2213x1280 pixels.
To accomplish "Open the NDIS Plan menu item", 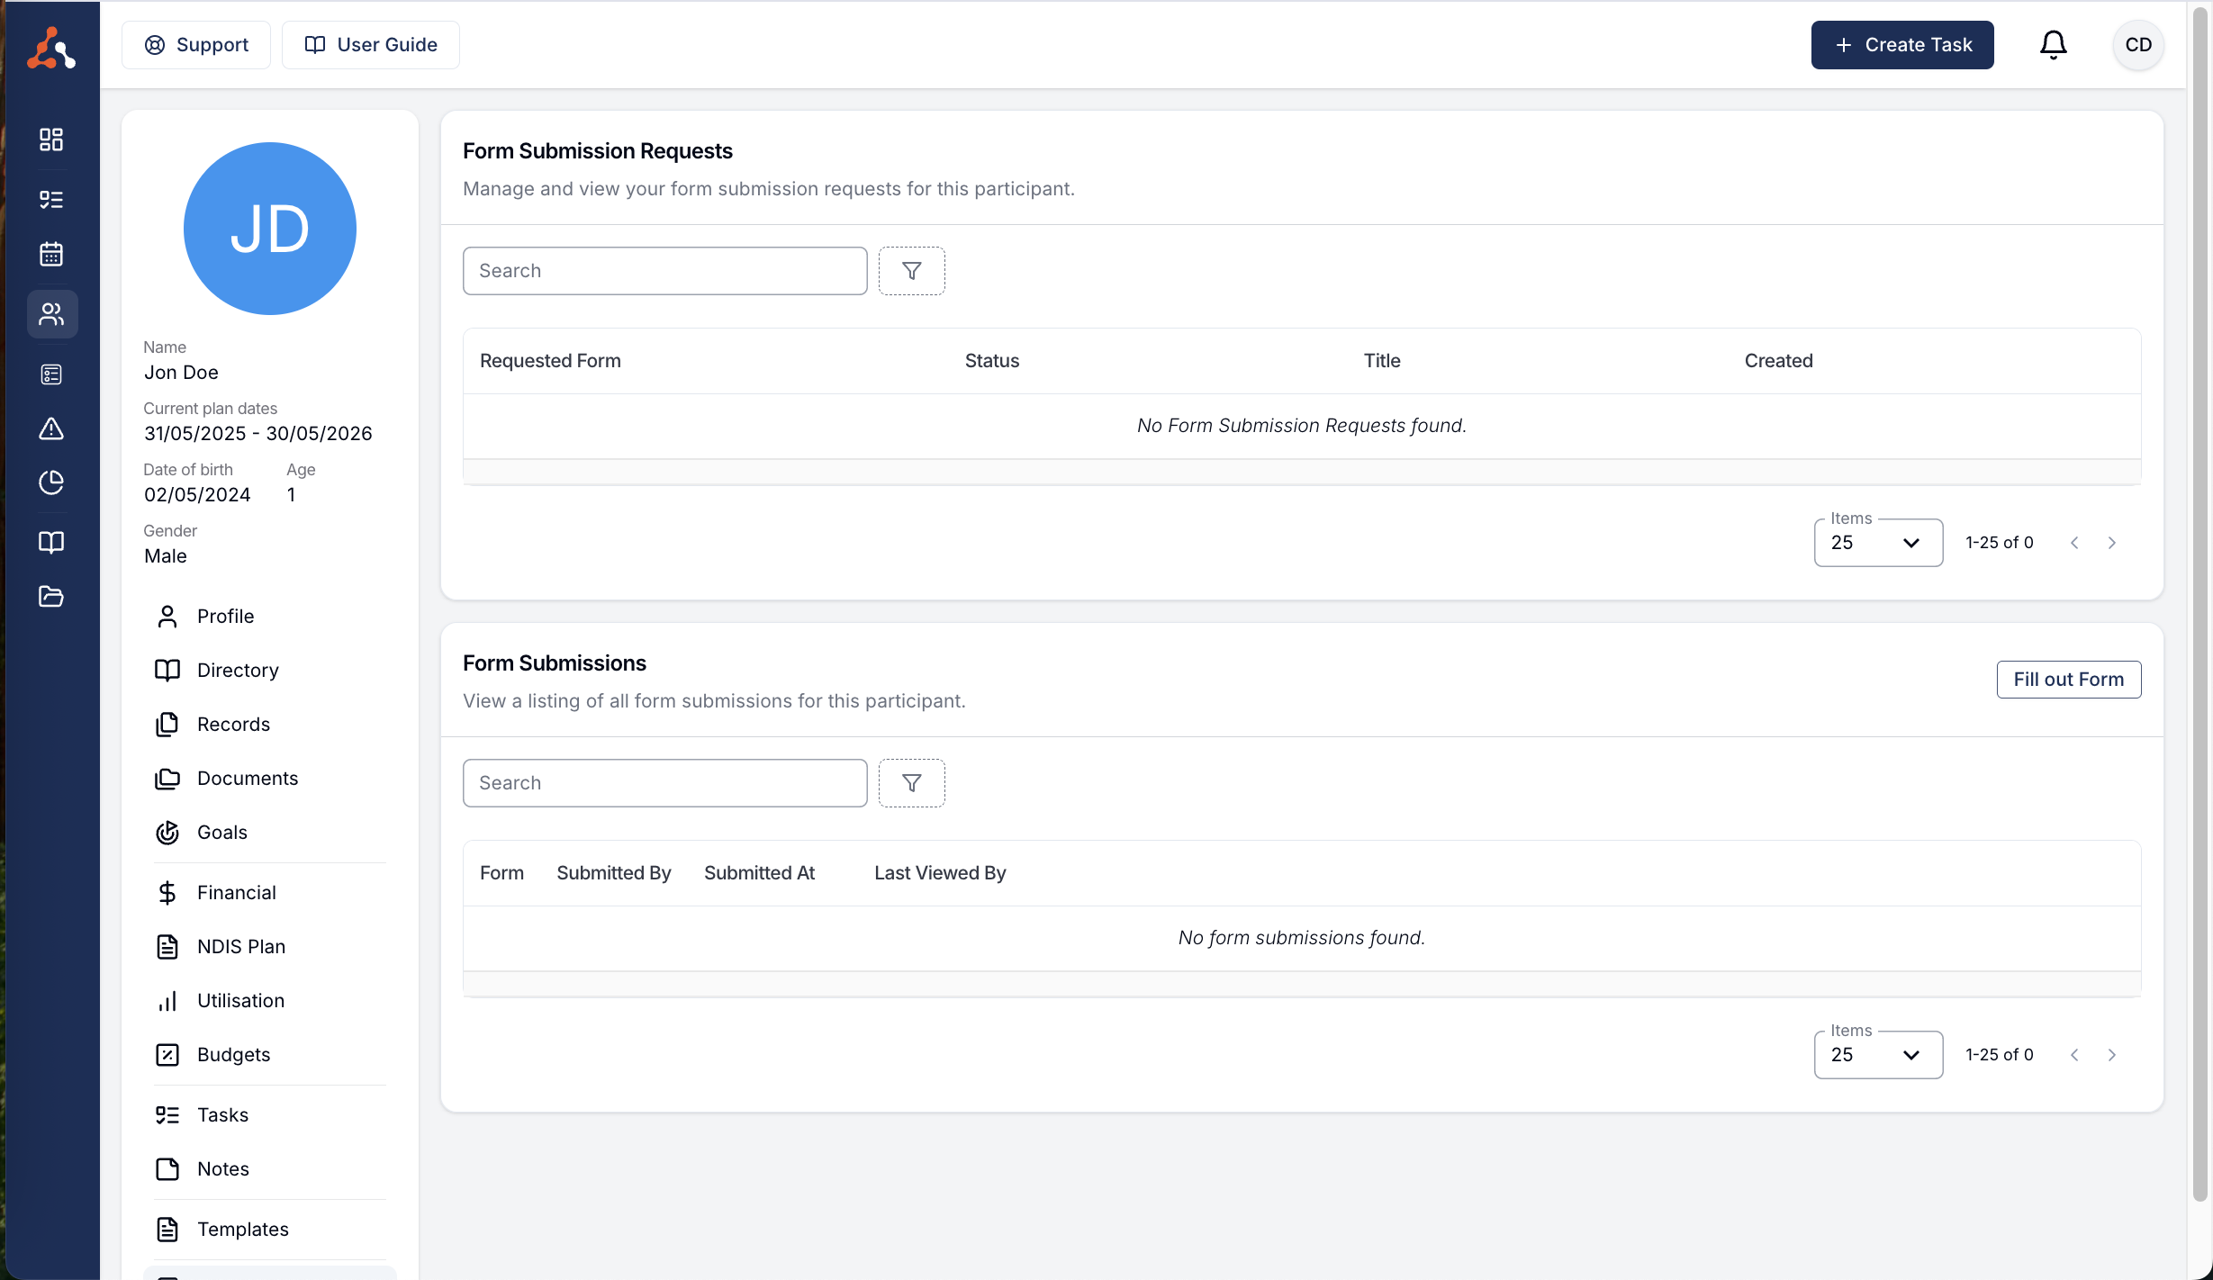I will [240, 947].
